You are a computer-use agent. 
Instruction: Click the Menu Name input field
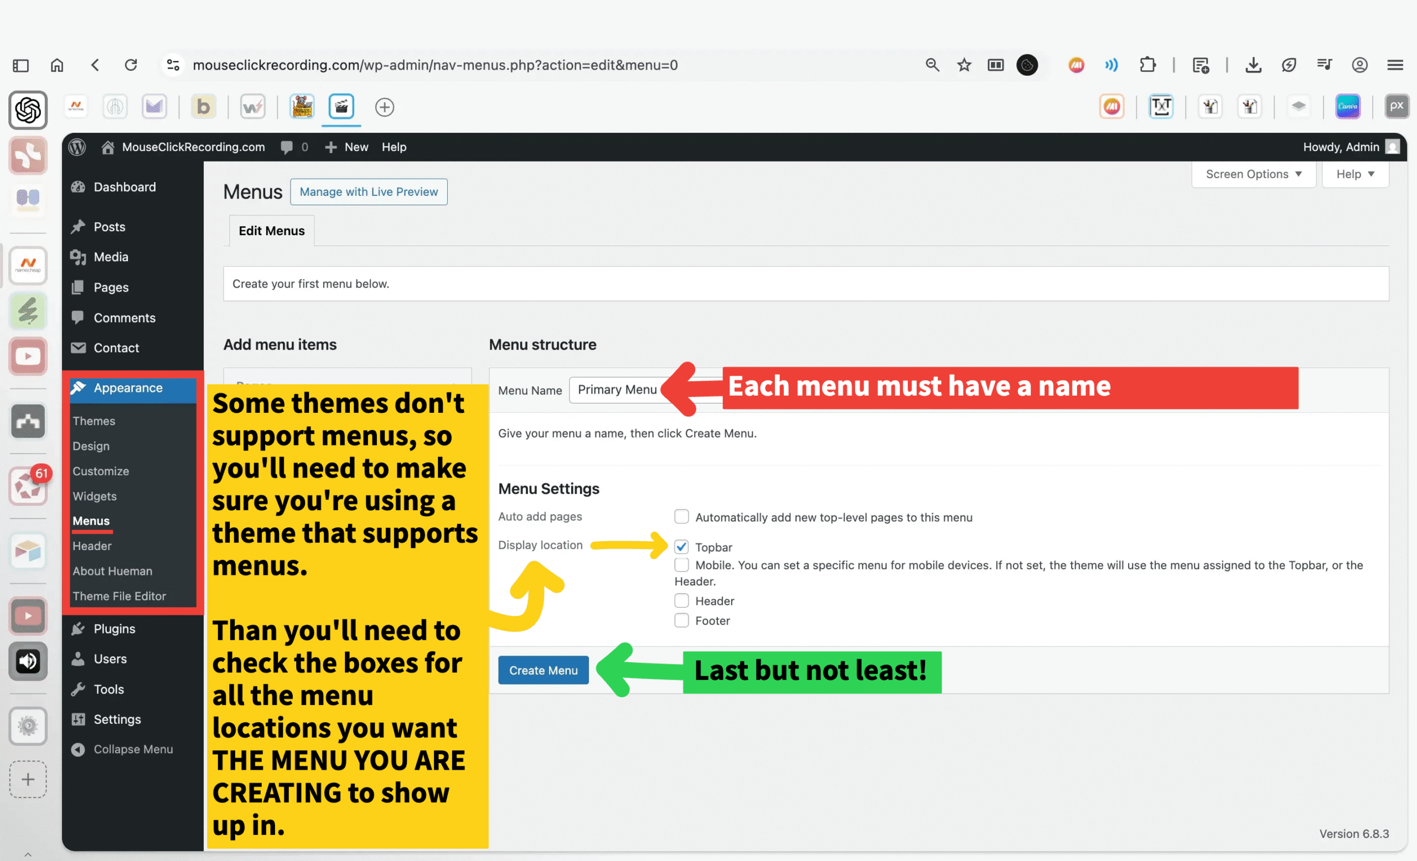(x=617, y=390)
